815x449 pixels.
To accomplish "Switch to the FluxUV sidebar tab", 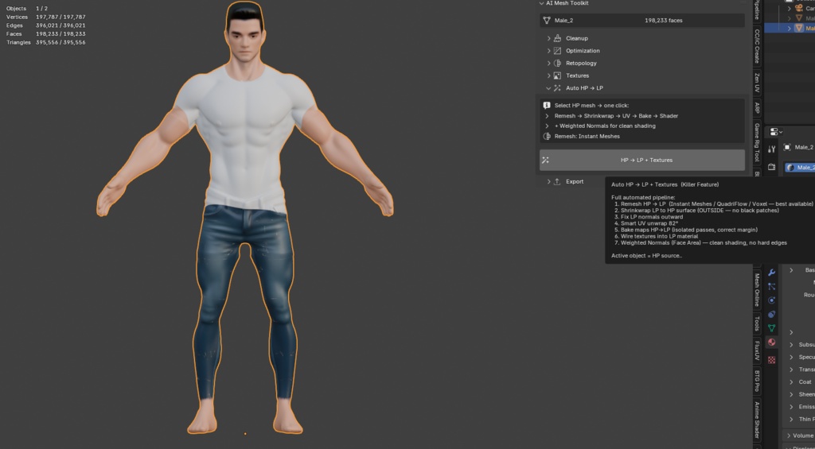I will tap(757, 350).
